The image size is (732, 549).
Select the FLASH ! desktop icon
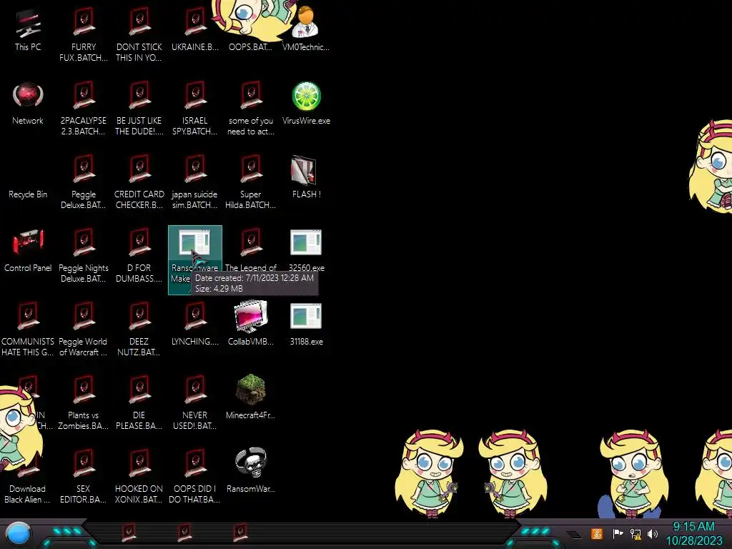pos(304,170)
